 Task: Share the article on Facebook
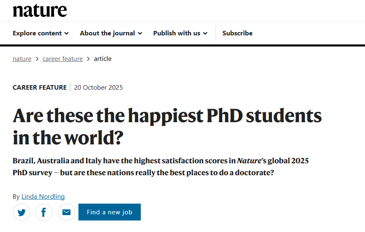[x=44, y=212]
